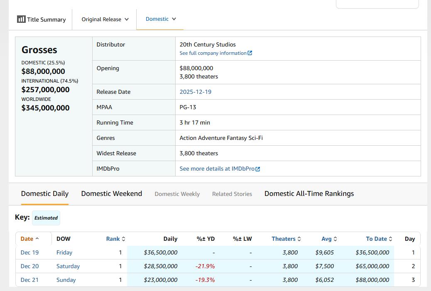Viewport: 431px width, 291px height.
Task: Click external link icon beside company information
Action: (x=250, y=53)
